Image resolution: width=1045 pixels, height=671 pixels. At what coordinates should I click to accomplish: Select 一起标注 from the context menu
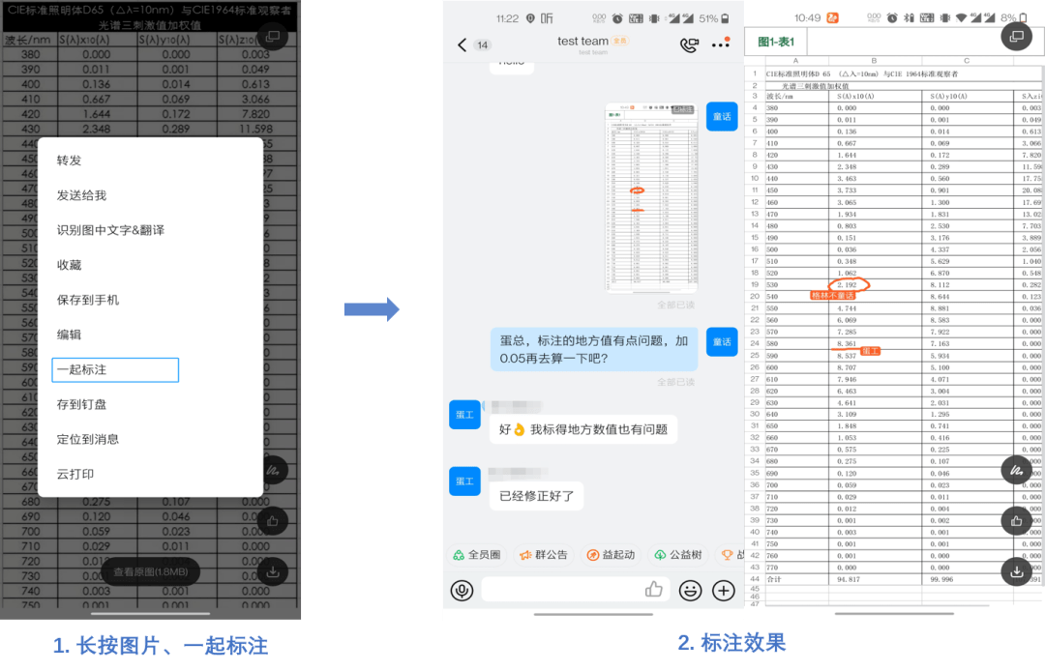click(115, 369)
